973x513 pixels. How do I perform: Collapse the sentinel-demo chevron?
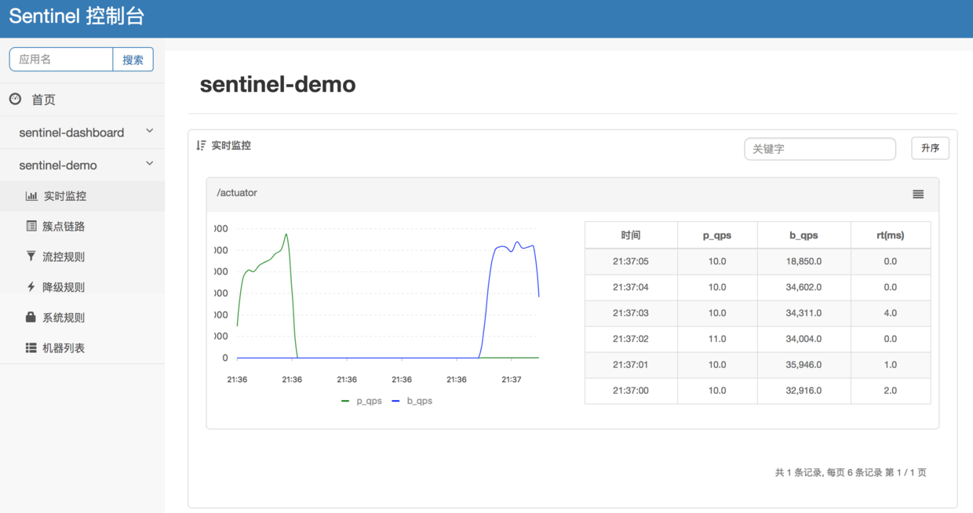click(150, 164)
